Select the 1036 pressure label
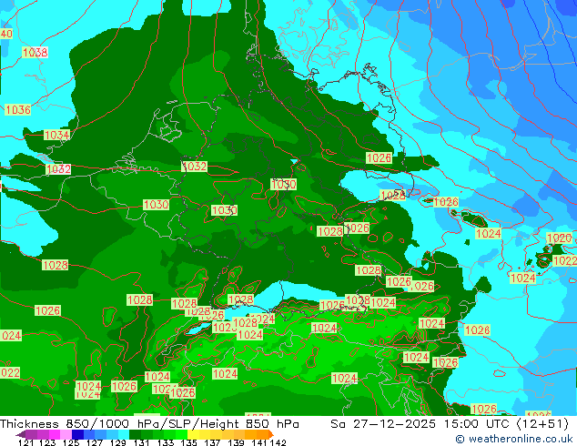The width and height of the screenshot is (577, 446). tap(18, 109)
